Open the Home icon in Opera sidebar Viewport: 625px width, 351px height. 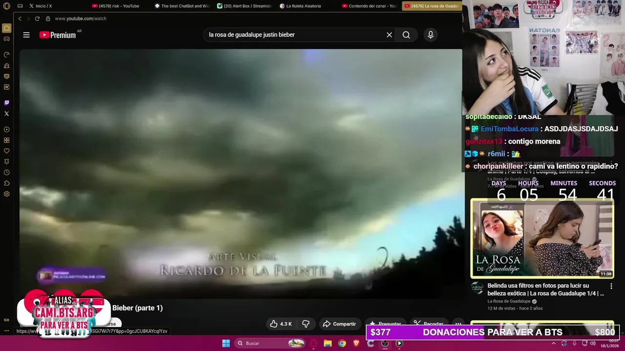tap(6, 28)
